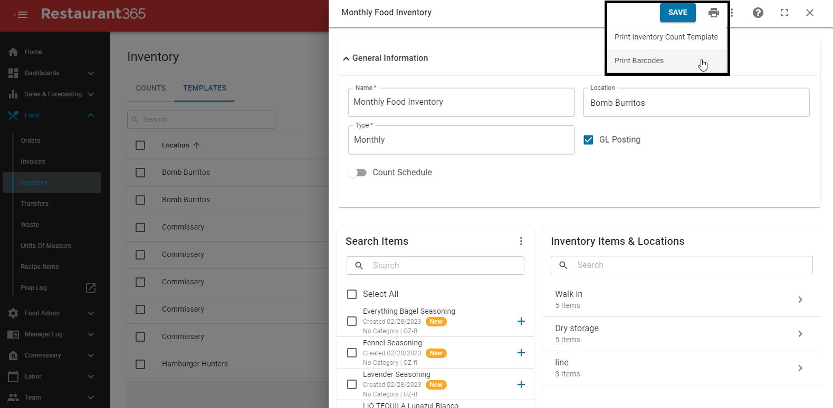Click the Restaurant365 logo
The width and height of the screenshot is (833, 408).
pos(93,14)
